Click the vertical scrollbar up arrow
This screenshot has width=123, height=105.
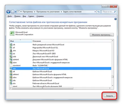click(x=113, y=41)
